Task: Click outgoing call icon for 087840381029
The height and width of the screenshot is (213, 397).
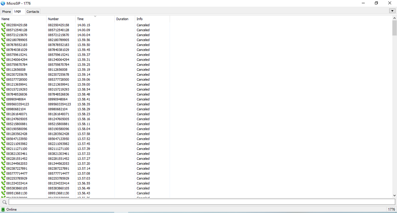Action: pyautogui.click(x=3, y=50)
